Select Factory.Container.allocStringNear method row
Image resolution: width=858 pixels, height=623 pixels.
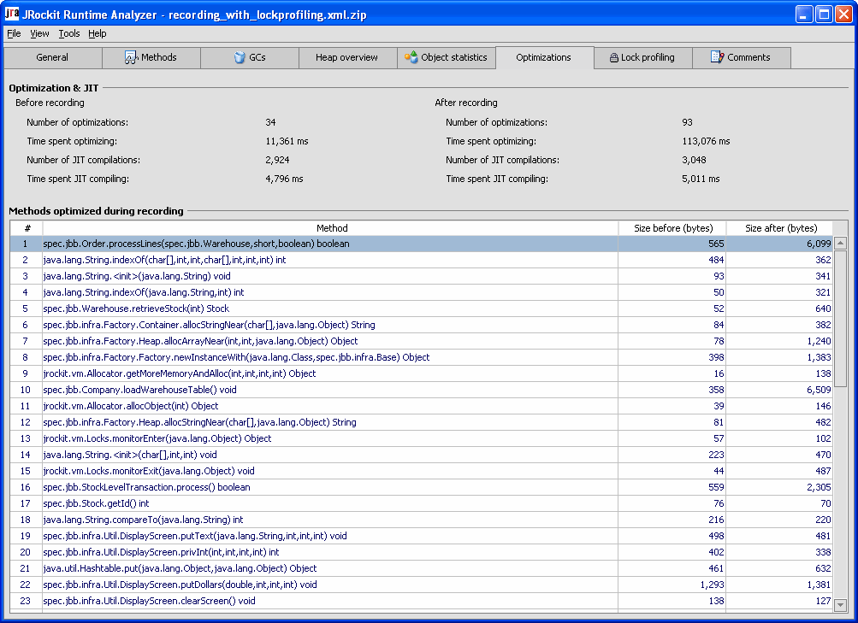tap(423, 325)
